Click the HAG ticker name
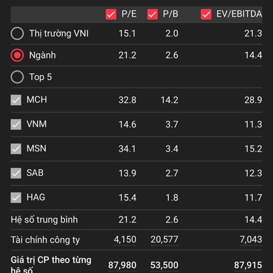 pyautogui.click(x=35, y=198)
